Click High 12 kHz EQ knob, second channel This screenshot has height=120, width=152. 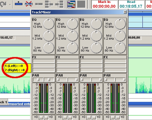72,24
